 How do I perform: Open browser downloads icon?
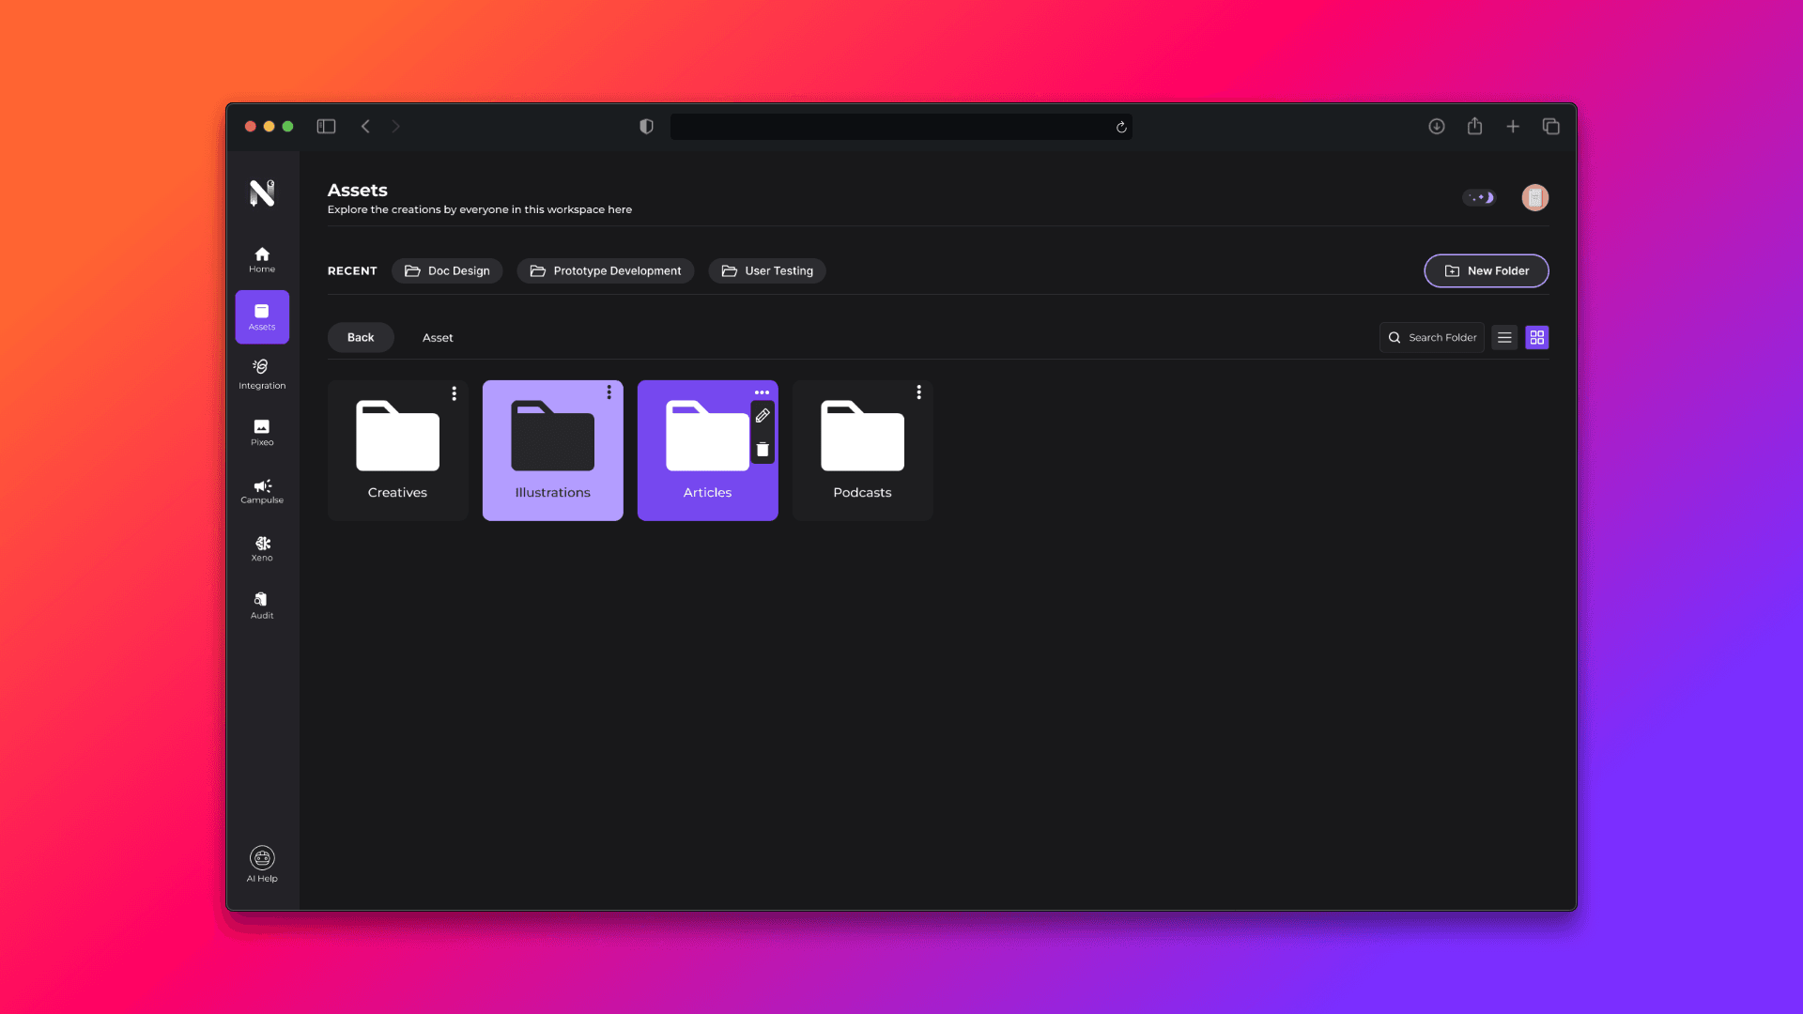point(1436,127)
